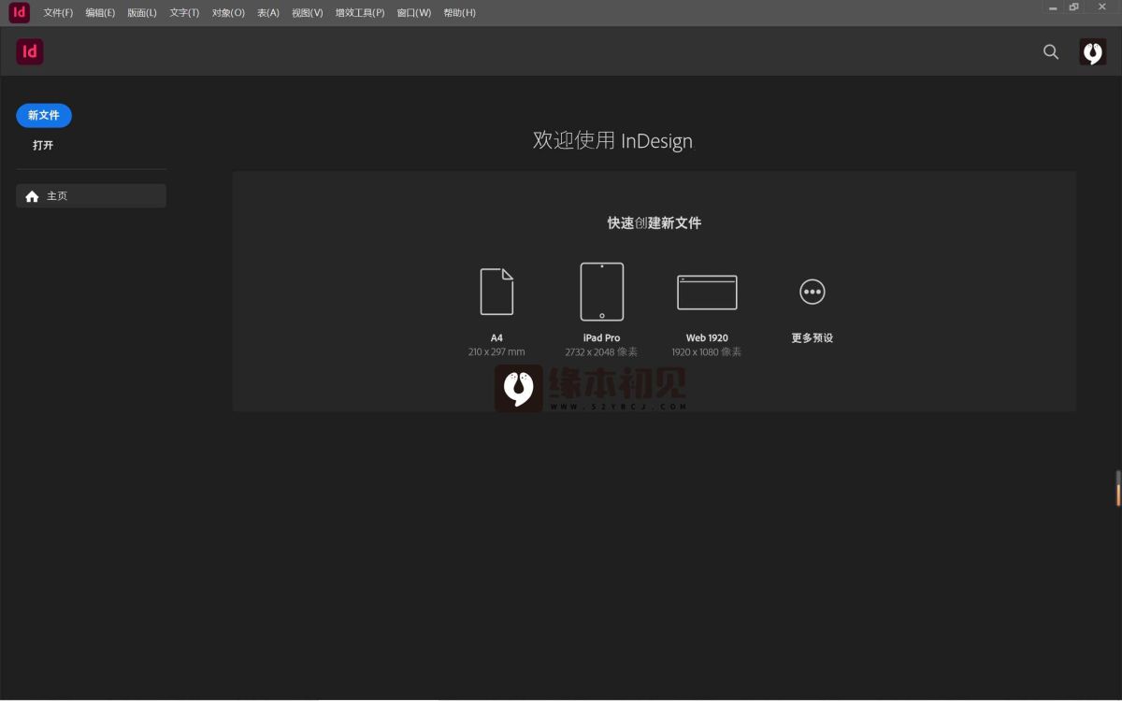Image resolution: width=1122 pixels, height=701 pixels.
Task: Click the iPad Pro preset label
Action: (601, 338)
